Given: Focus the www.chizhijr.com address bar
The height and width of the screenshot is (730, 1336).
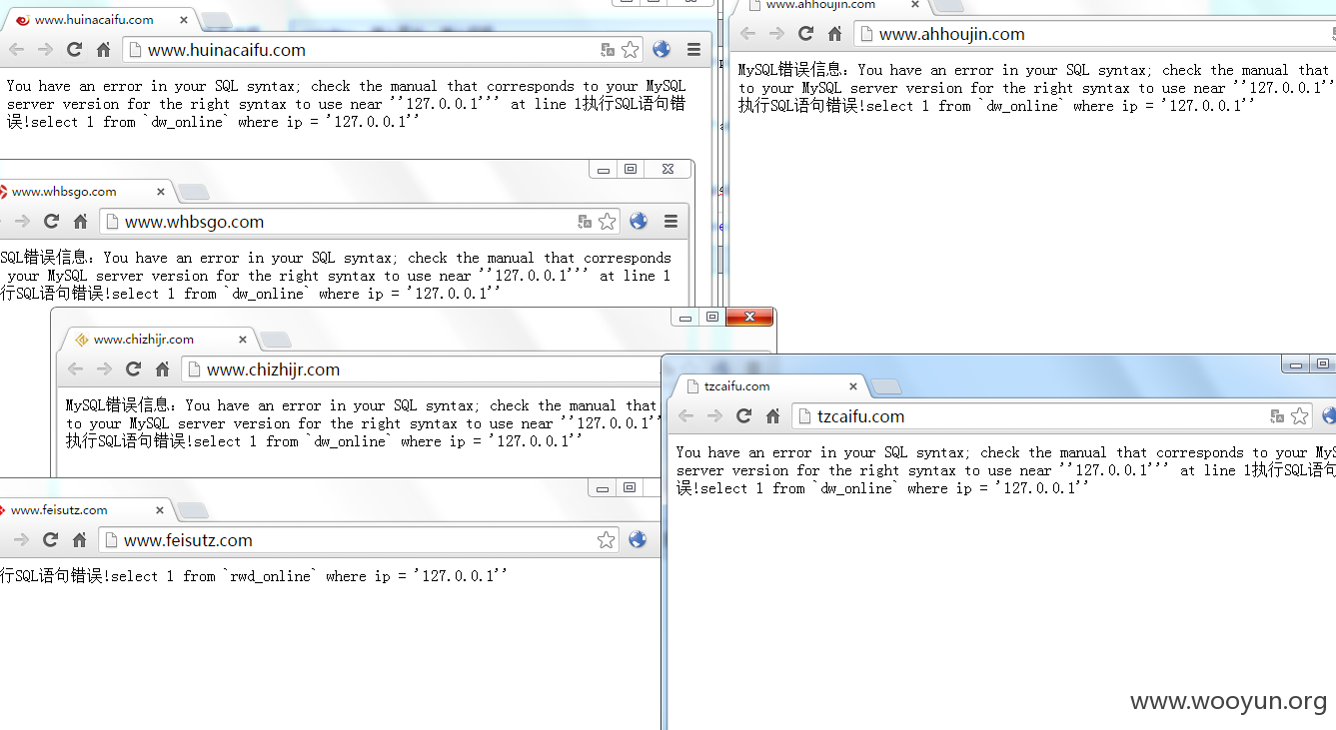Looking at the screenshot, I should (422, 369).
